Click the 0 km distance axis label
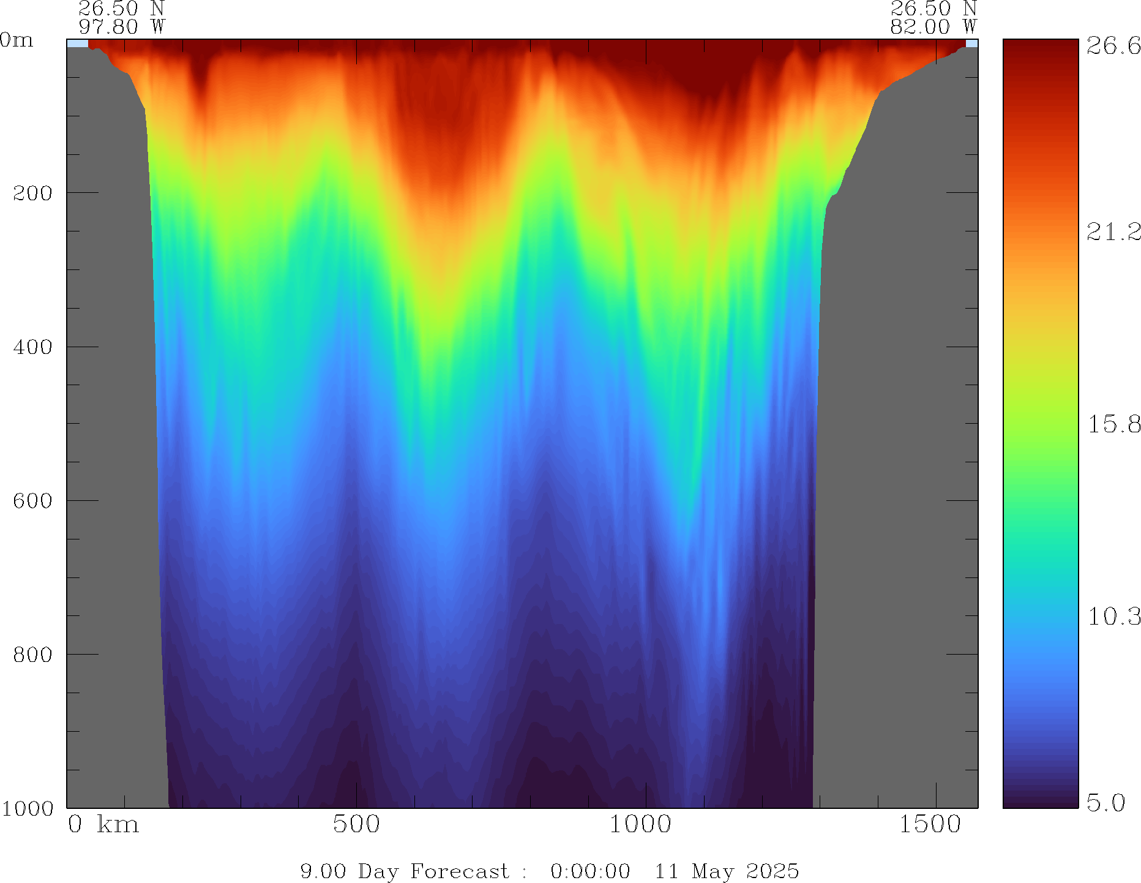 (103, 824)
